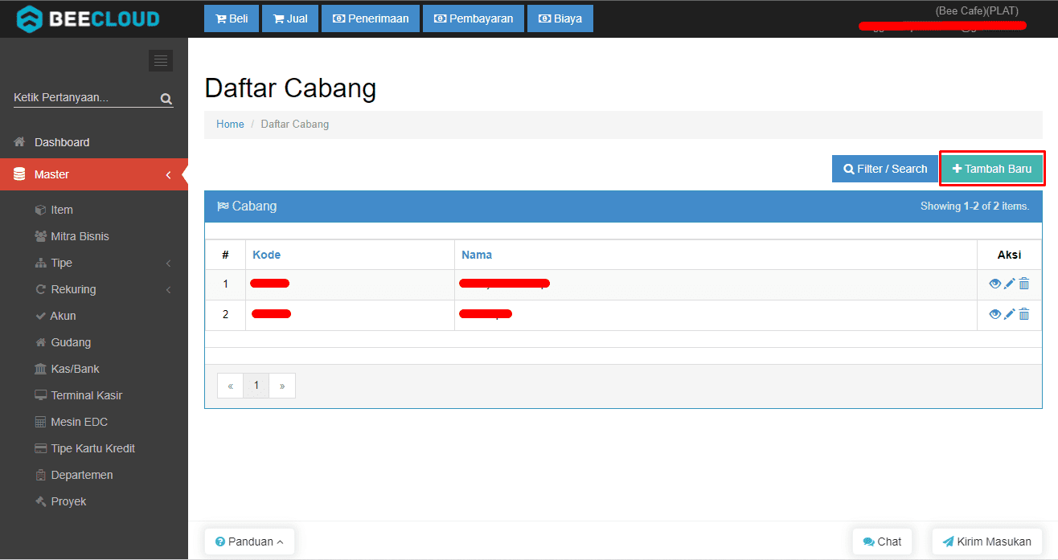Click the hamburger menu icon in sidebar
The width and height of the screenshot is (1058, 560).
click(x=161, y=61)
